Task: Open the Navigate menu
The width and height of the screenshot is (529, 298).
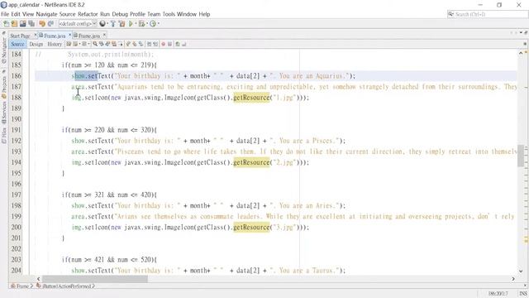Action: [46, 14]
